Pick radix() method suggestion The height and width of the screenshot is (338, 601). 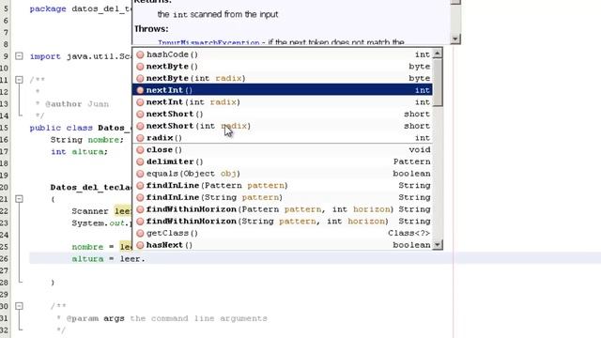(283, 138)
